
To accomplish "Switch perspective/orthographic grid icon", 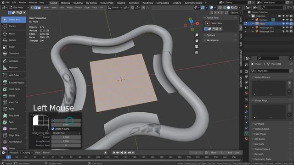I will pos(197,52).
